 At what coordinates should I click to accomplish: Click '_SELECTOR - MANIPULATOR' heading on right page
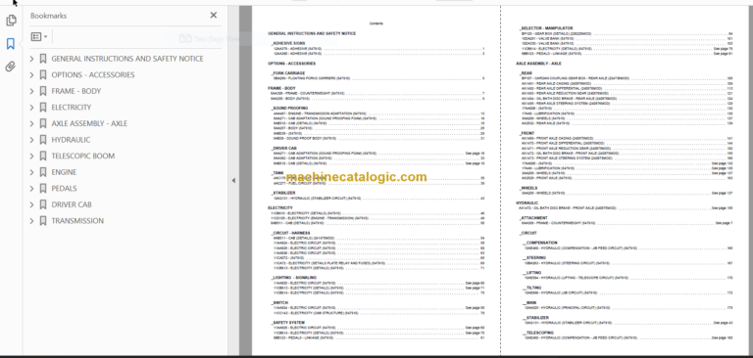pos(545,28)
